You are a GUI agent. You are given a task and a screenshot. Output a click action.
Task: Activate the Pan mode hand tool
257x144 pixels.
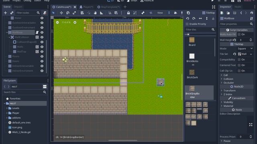click(95, 13)
